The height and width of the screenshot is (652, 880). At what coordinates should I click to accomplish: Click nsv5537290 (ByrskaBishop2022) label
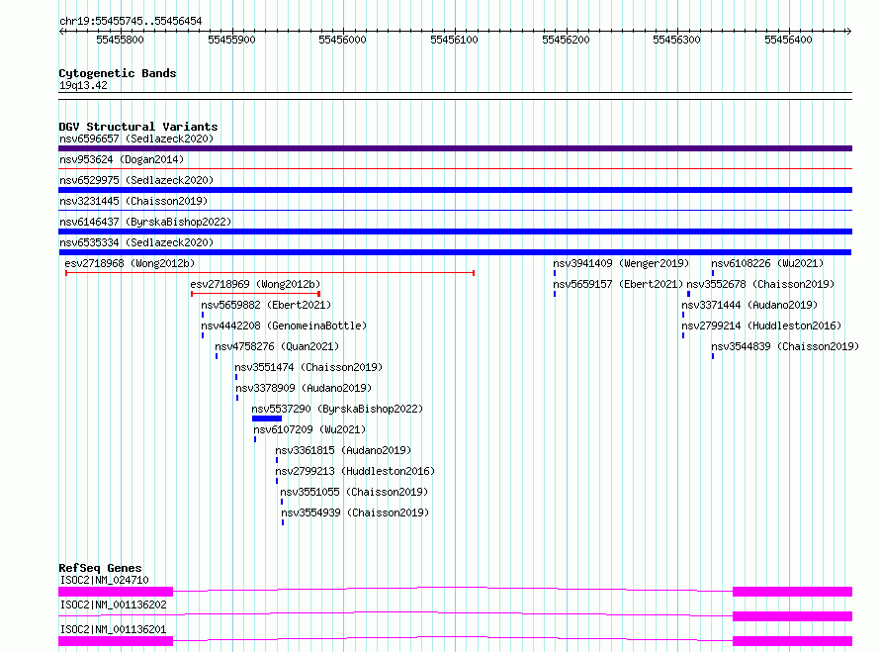[337, 409]
